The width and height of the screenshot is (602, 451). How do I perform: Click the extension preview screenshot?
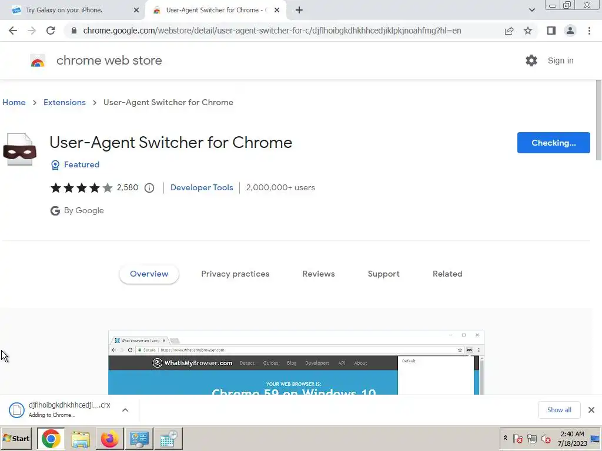click(296, 362)
